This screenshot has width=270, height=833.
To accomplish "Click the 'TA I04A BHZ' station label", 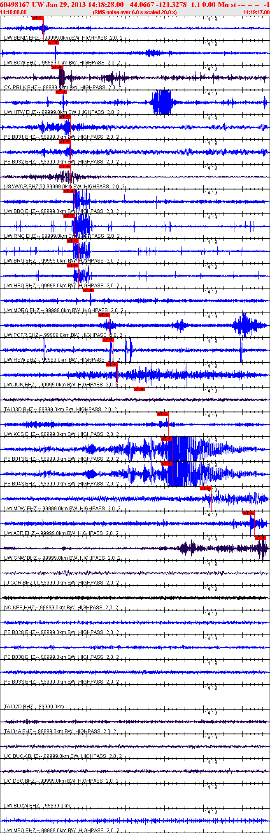I will (19, 731).
